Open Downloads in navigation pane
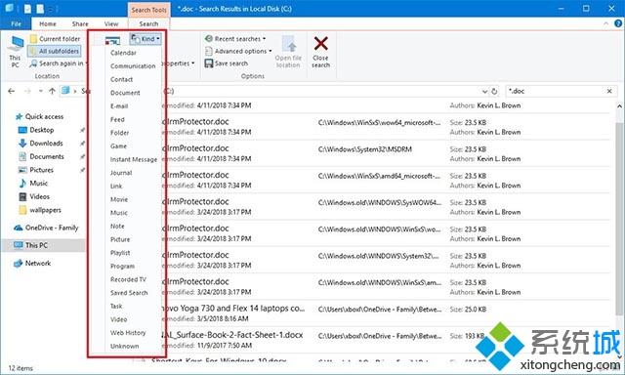Image resolution: width=625 pixels, height=375 pixels. coord(41,143)
